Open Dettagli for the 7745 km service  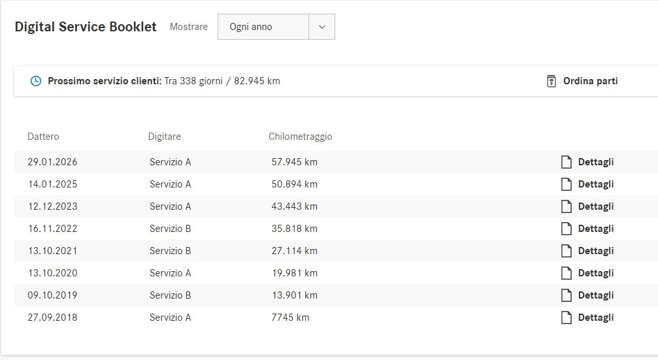pos(595,318)
